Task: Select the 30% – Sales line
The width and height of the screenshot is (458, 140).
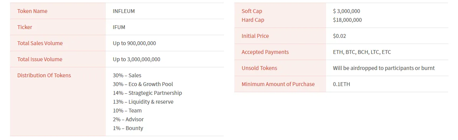Action: point(127,75)
